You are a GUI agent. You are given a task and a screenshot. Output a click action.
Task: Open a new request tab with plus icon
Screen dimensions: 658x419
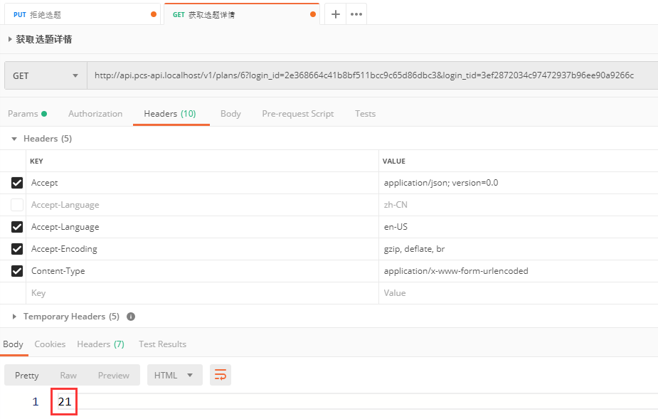pyautogui.click(x=336, y=14)
